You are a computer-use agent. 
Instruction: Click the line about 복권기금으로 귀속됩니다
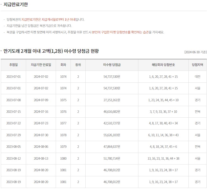(x=39, y=26)
